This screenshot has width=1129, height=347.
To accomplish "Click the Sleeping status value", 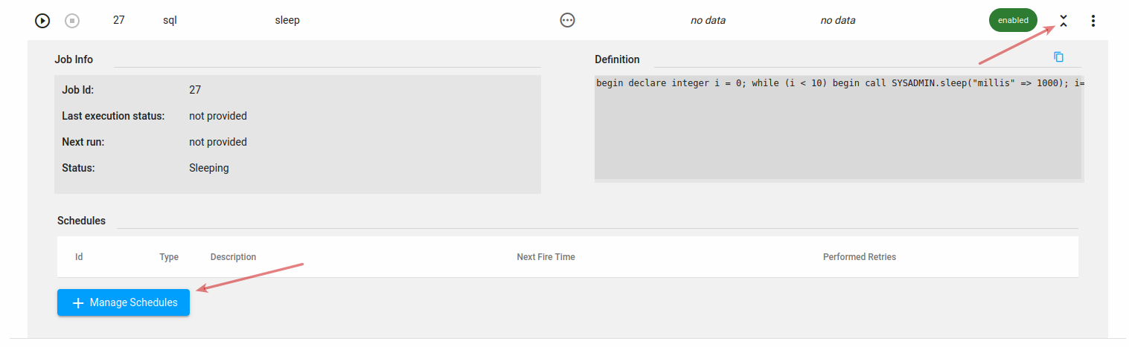I will point(209,168).
